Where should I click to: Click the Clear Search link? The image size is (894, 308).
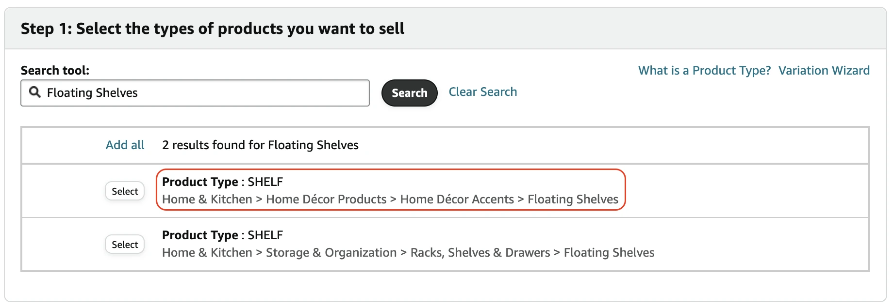pos(482,92)
